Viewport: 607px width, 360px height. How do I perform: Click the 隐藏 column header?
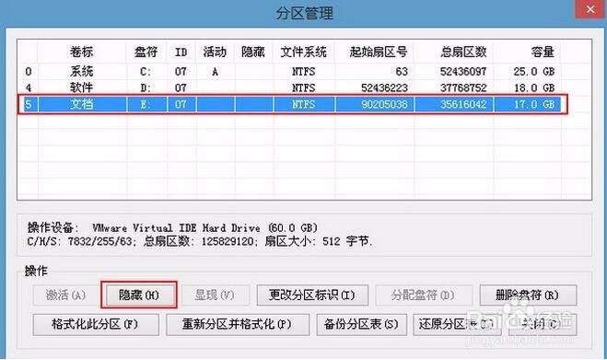pos(253,52)
